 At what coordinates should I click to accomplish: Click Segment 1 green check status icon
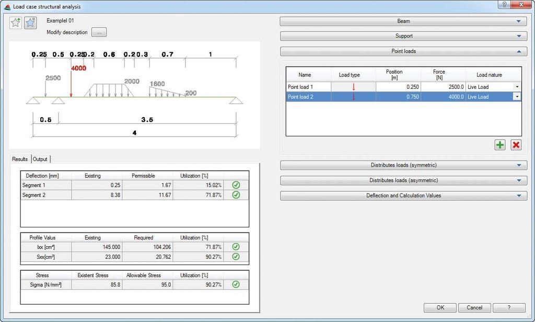(x=236, y=185)
